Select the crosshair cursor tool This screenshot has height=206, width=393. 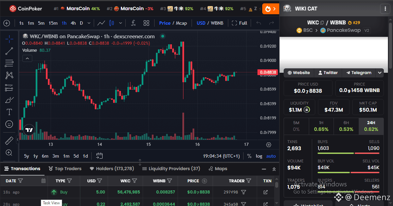[9, 39]
